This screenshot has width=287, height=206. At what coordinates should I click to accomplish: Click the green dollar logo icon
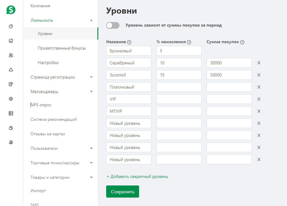(11, 10)
